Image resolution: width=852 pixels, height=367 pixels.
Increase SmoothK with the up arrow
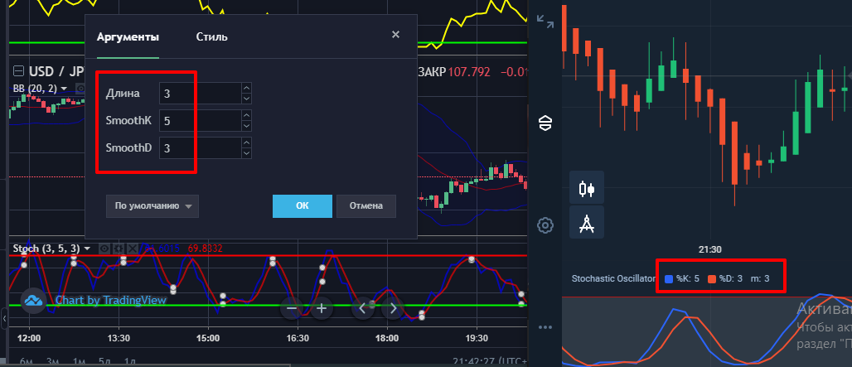click(x=246, y=115)
